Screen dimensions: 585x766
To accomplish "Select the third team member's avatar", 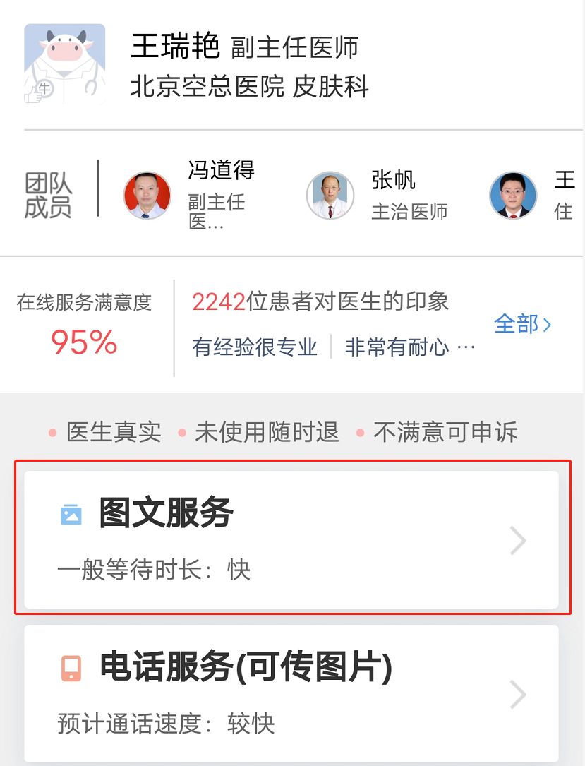I will click(x=513, y=195).
